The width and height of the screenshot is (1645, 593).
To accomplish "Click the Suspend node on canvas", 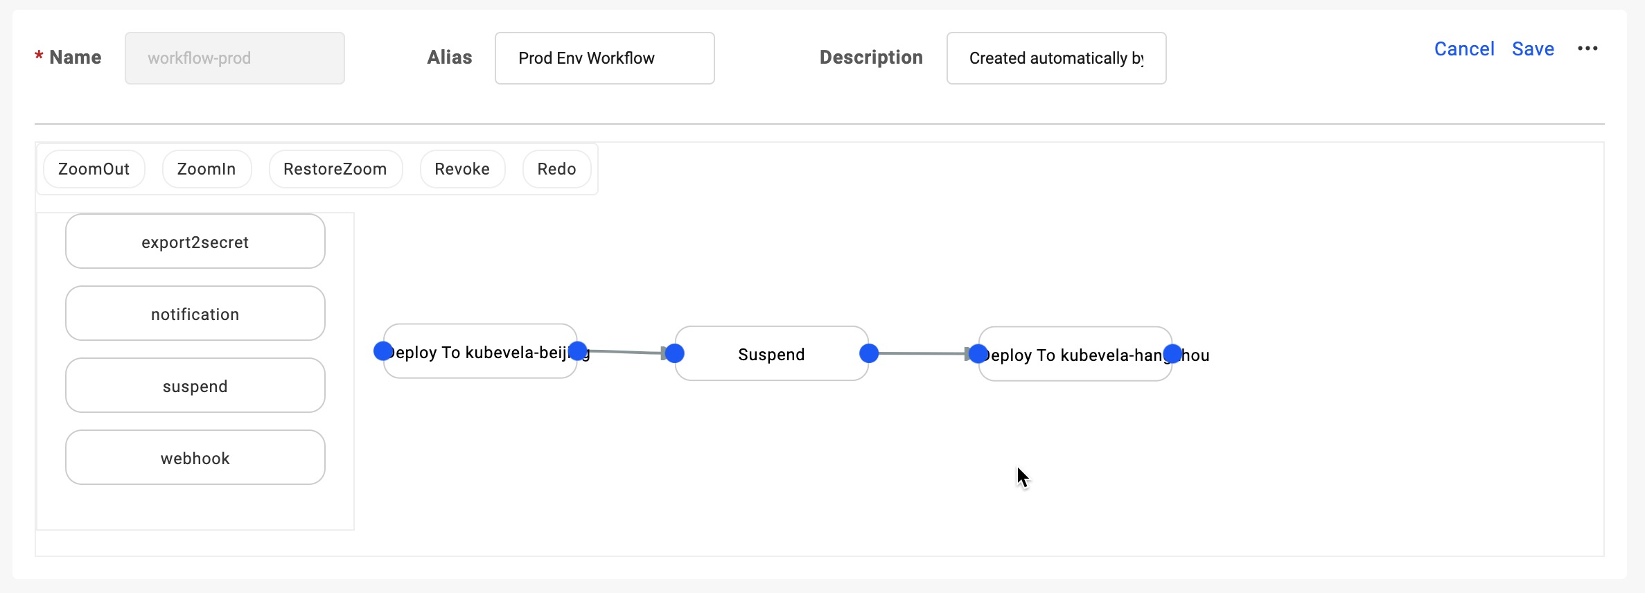I will click(771, 354).
